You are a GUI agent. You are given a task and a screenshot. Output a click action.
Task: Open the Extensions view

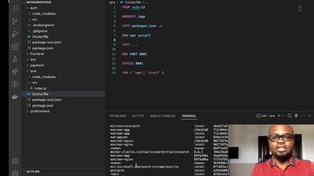15,46
